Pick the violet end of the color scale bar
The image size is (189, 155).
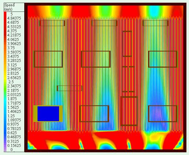pyautogui.click(x=5, y=149)
